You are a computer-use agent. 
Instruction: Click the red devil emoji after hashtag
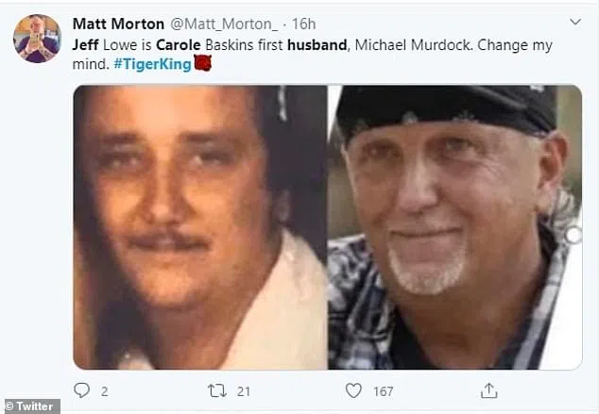tap(202, 63)
